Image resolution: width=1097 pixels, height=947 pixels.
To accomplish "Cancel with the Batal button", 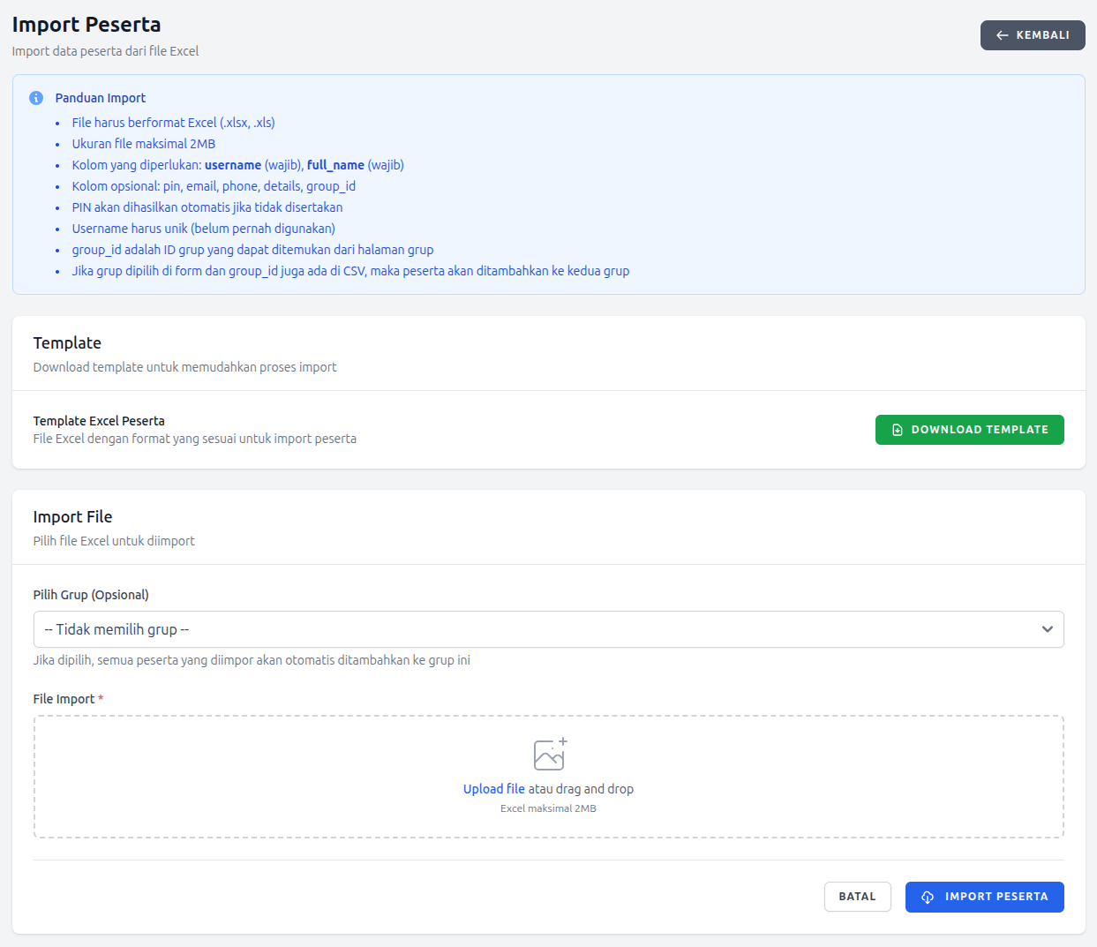I will 857,897.
